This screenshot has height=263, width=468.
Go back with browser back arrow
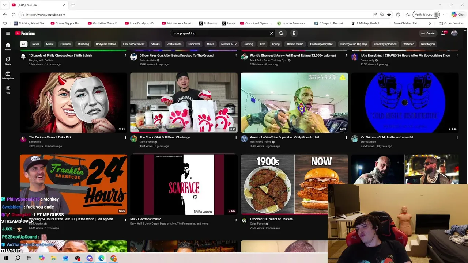click(4, 15)
